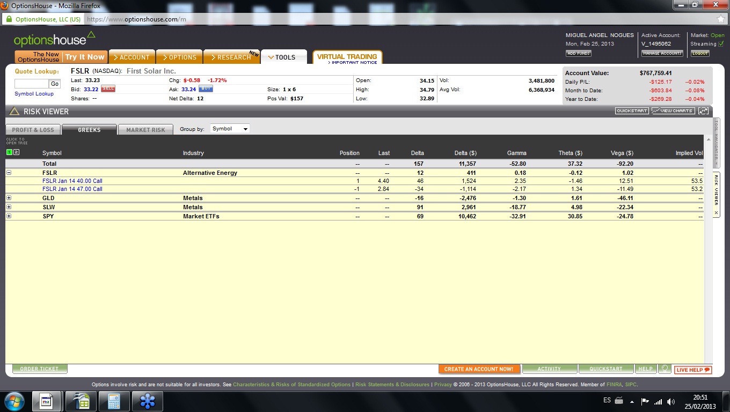730x412 pixels.
Task: Click the keyboard tray icon
Action: [619, 401]
